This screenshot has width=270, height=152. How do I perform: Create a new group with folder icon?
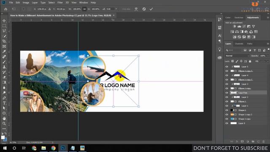coord(253,141)
